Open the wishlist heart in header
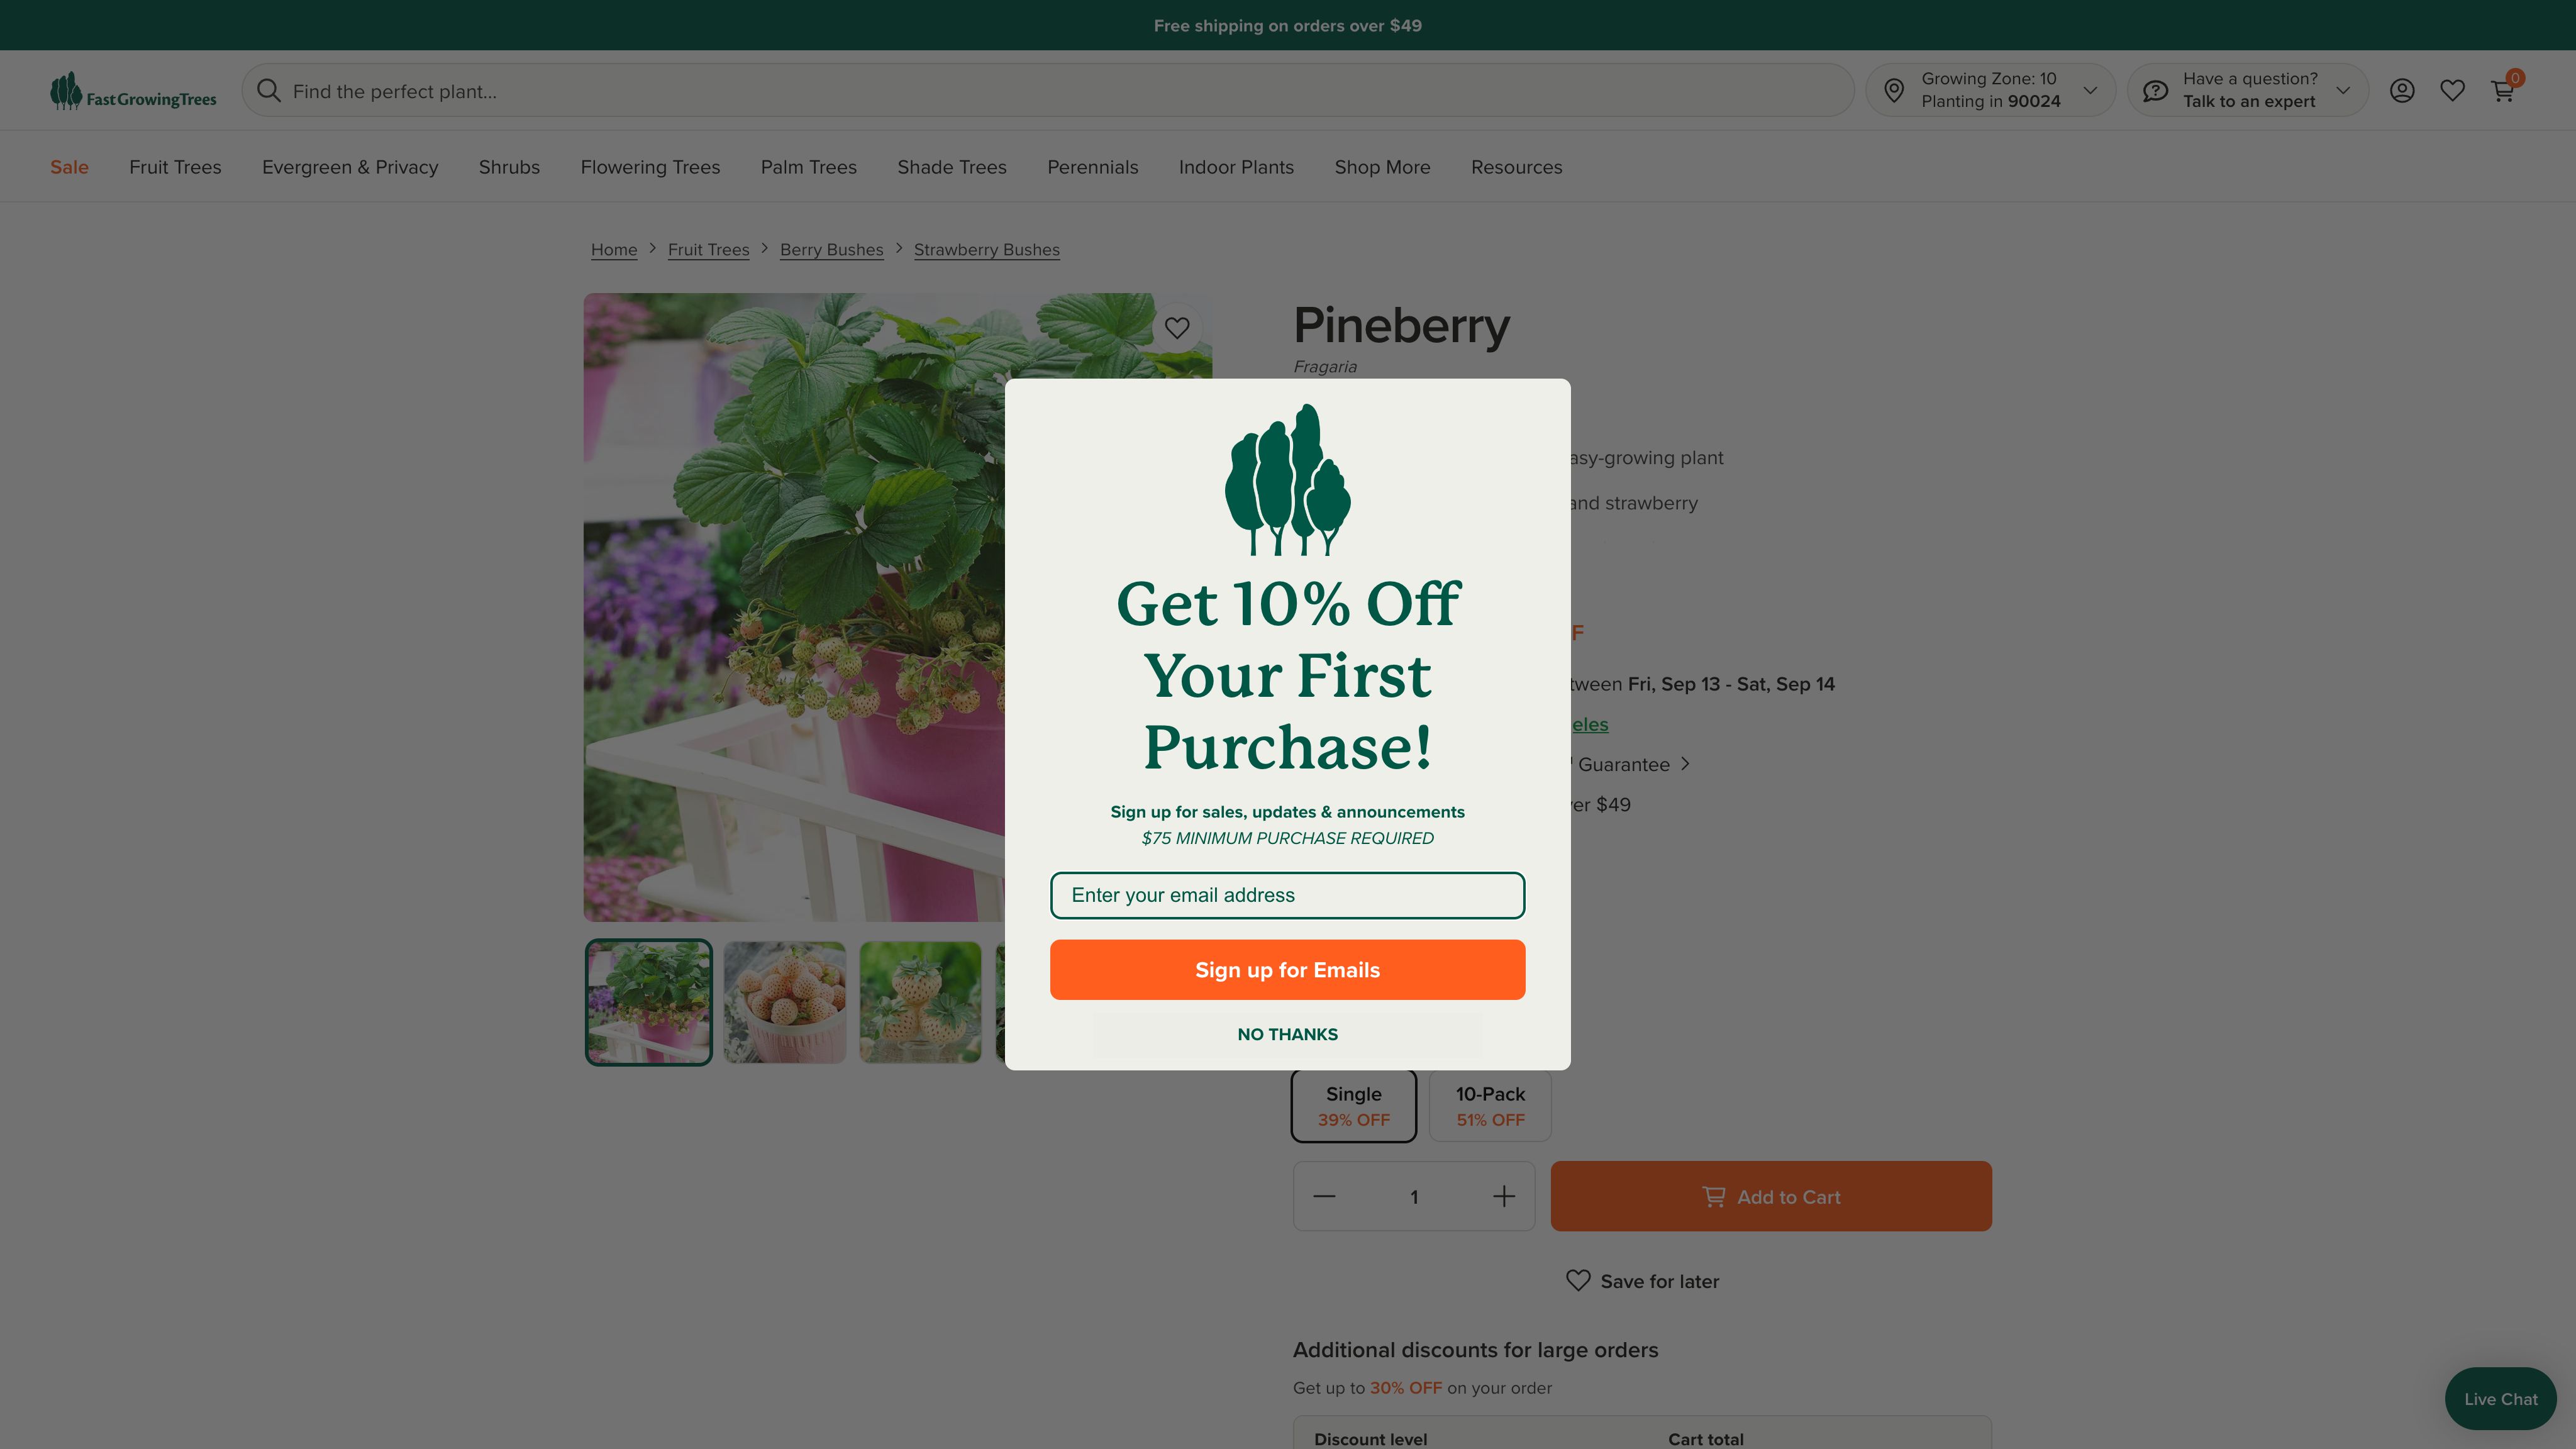 click(x=2452, y=91)
